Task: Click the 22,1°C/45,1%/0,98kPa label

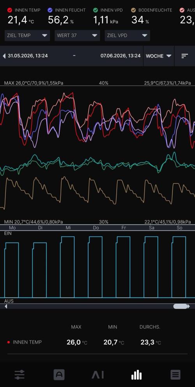Action: [x=168, y=222]
